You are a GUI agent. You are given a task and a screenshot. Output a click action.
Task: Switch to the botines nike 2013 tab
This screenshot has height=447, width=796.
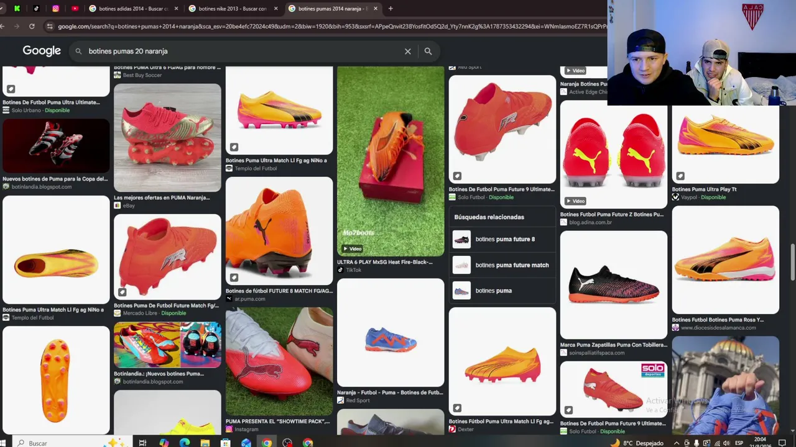tap(232, 9)
